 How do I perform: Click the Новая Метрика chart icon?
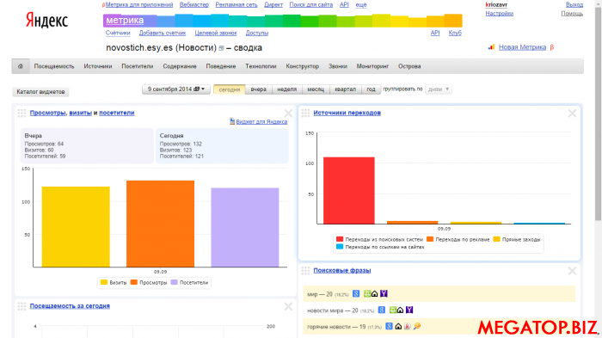pos(491,47)
